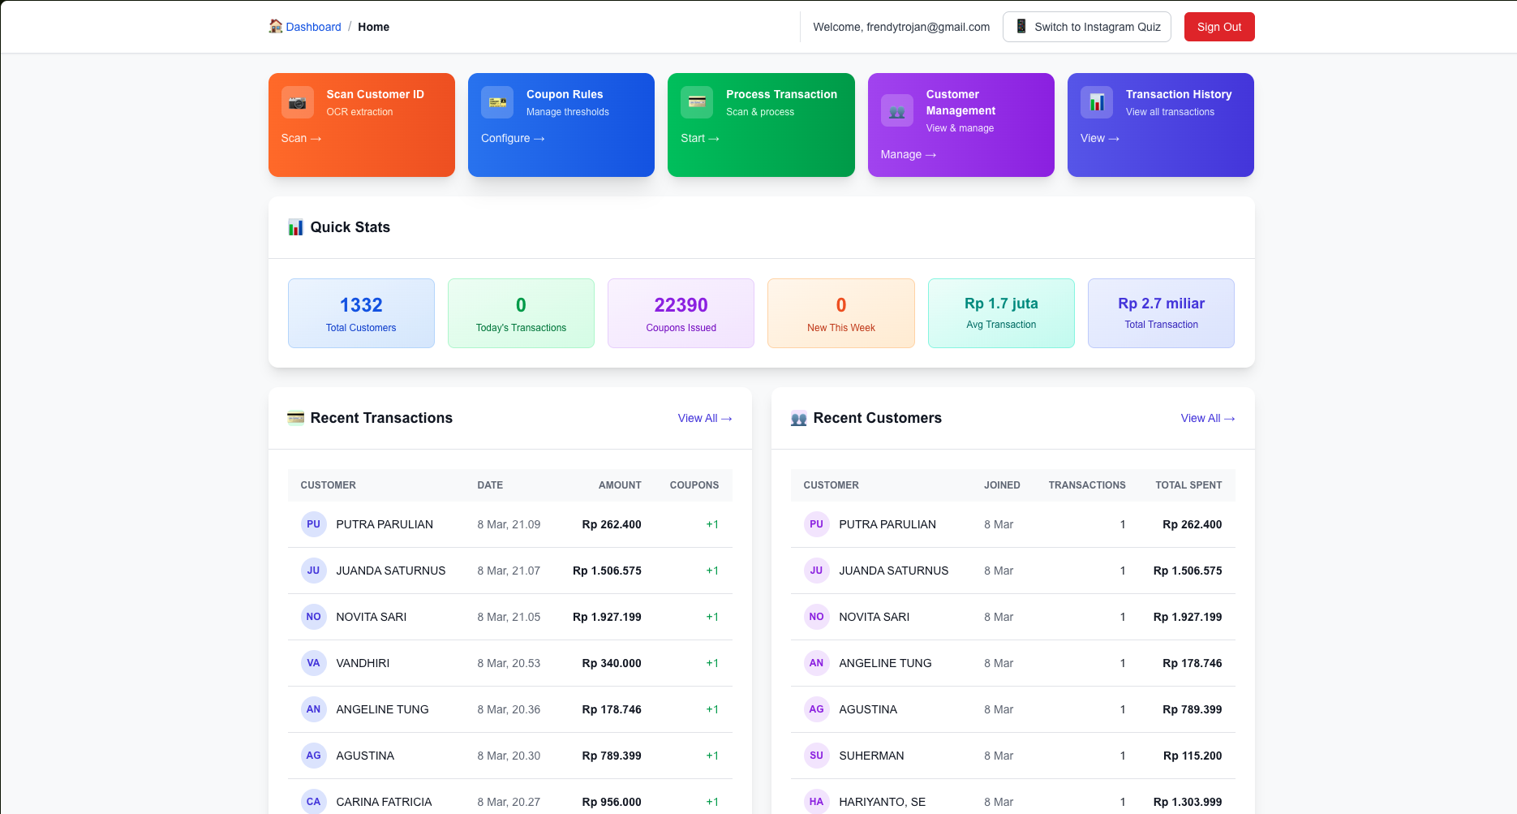The width and height of the screenshot is (1517, 814).
Task: Click the Configure arrow link
Action: point(512,138)
